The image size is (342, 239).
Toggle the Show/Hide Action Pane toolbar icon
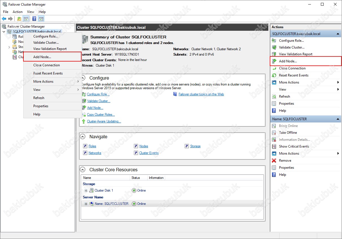click(x=41, y=19)
